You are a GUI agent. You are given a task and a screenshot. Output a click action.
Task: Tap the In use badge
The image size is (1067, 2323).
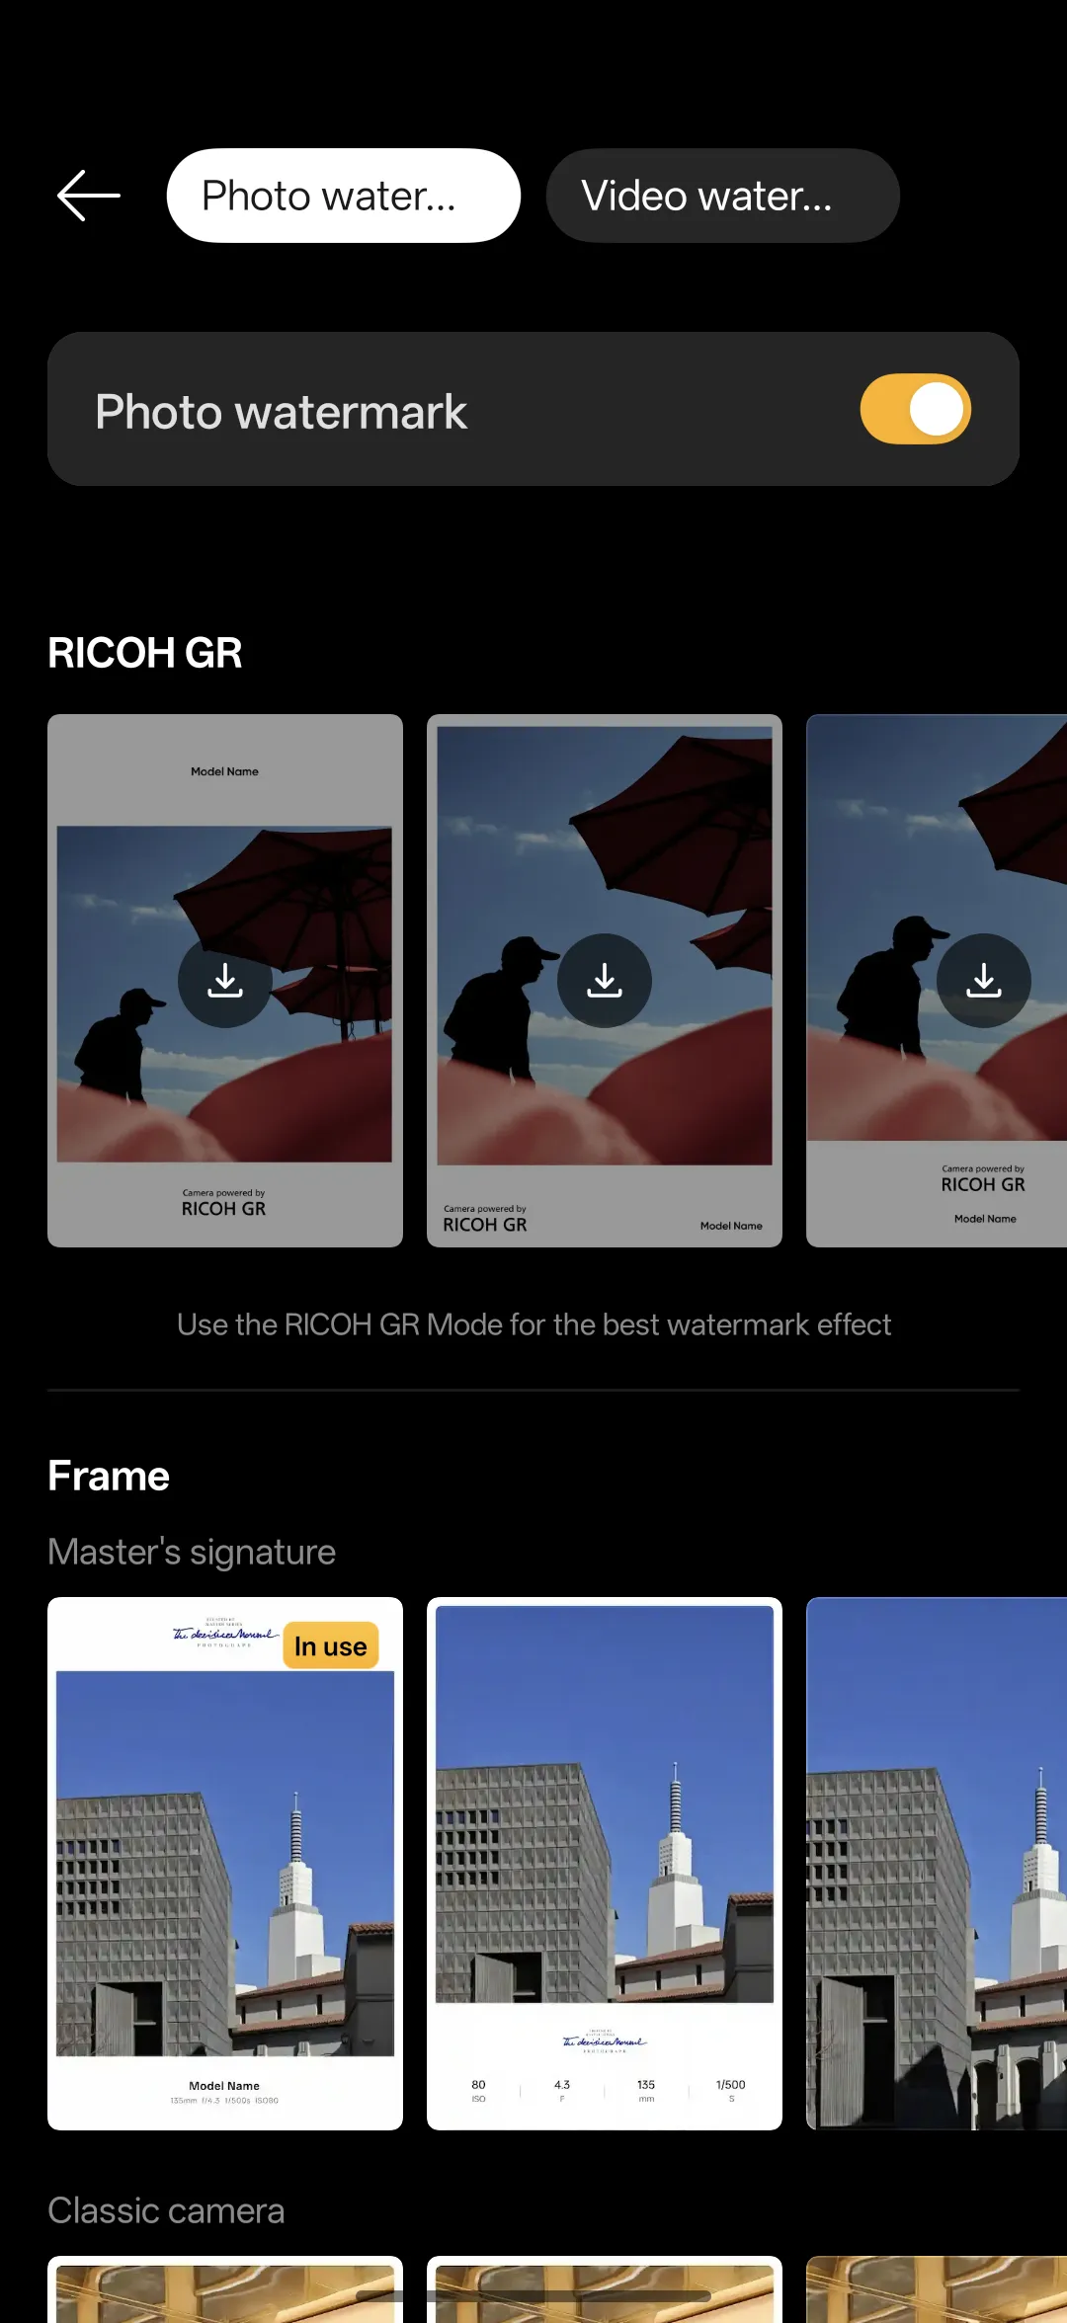coord(331,1646)
